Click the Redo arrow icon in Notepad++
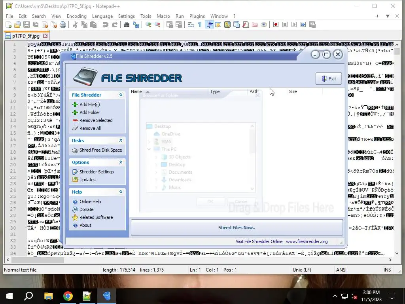 click(x=114, y=25)
